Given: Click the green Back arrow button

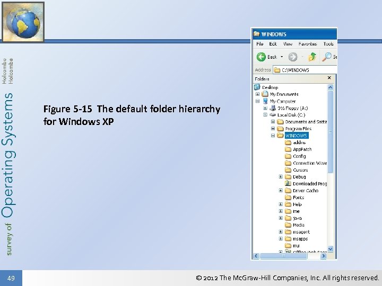Looking at the screenshot, I should [261, 57].
